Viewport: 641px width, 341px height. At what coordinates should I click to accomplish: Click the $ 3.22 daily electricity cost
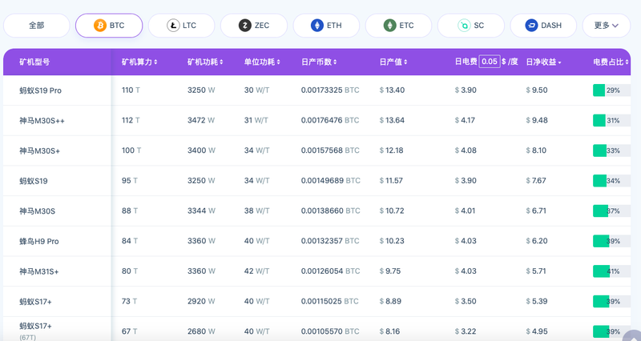tap(466, 331)
